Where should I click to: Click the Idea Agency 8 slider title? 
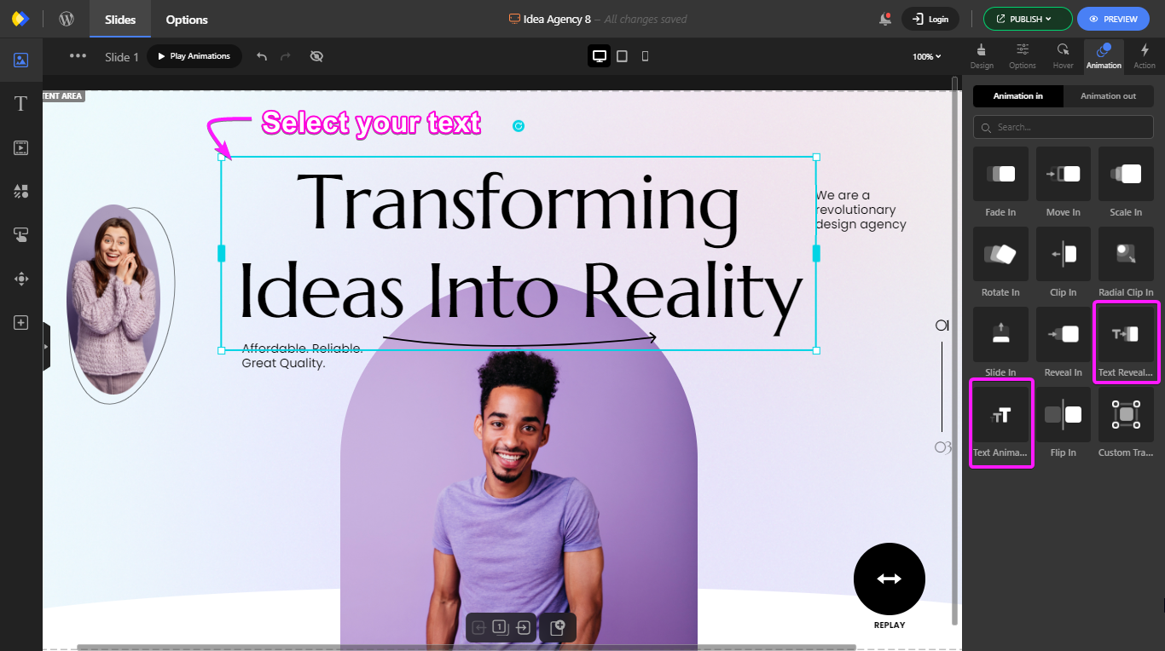pos(557,19)
